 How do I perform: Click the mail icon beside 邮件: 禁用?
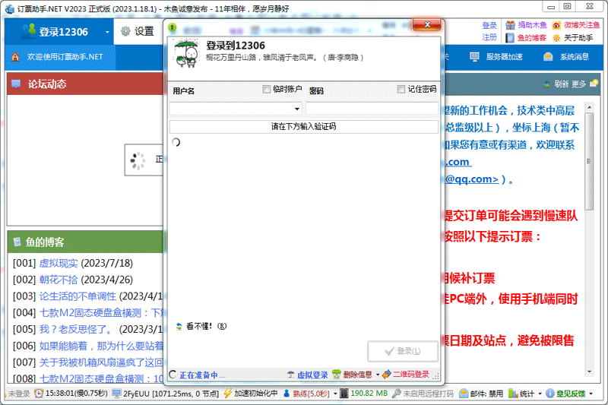click(x=464, y=394)
